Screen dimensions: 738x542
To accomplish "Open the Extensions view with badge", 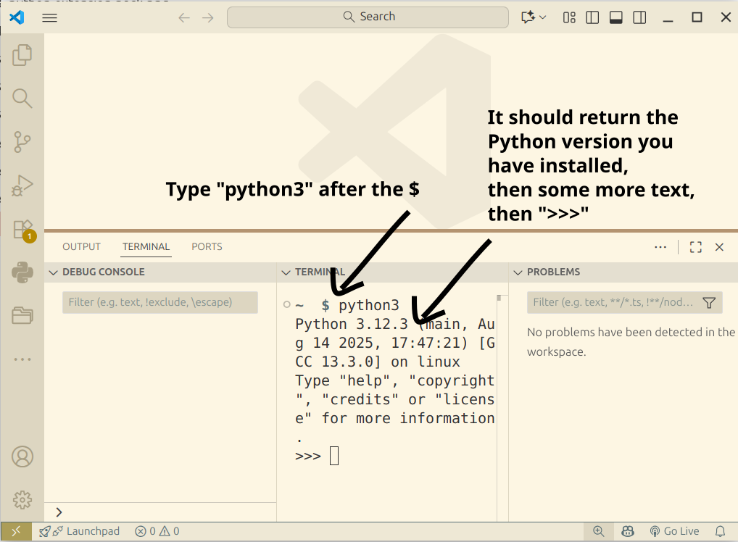I will [22, 229].
